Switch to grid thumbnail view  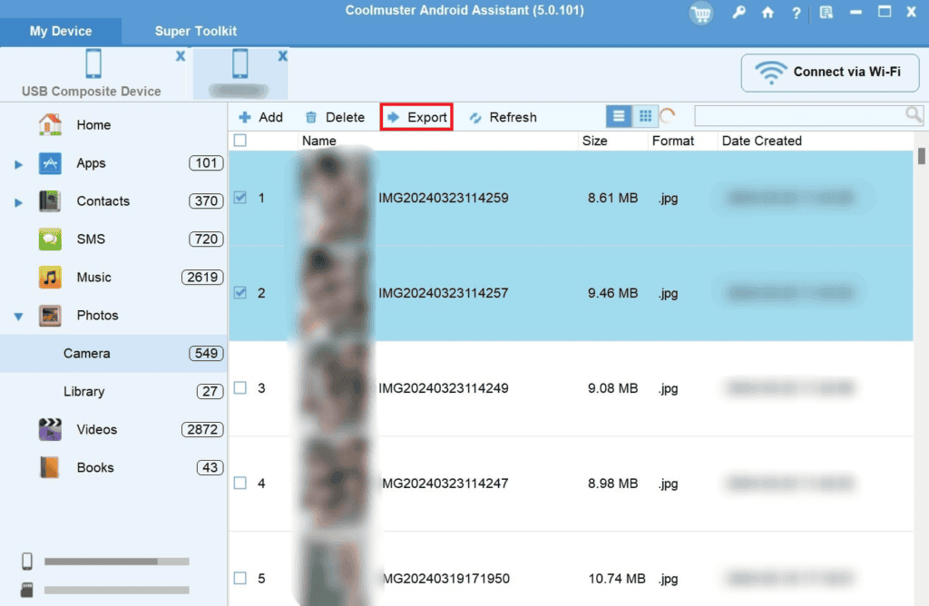coord(645,116)
